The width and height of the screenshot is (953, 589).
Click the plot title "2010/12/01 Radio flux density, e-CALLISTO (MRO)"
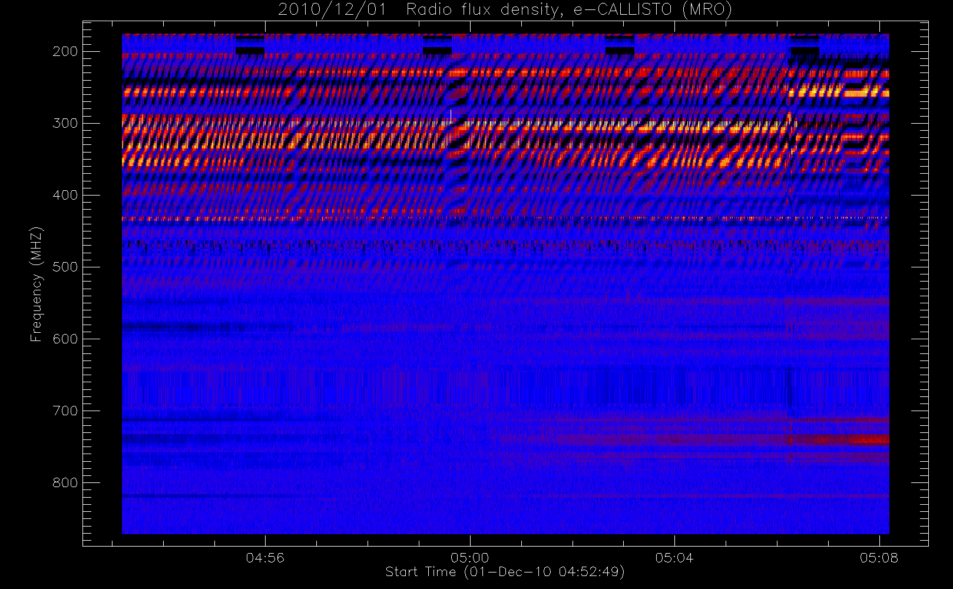click(505, 10)
